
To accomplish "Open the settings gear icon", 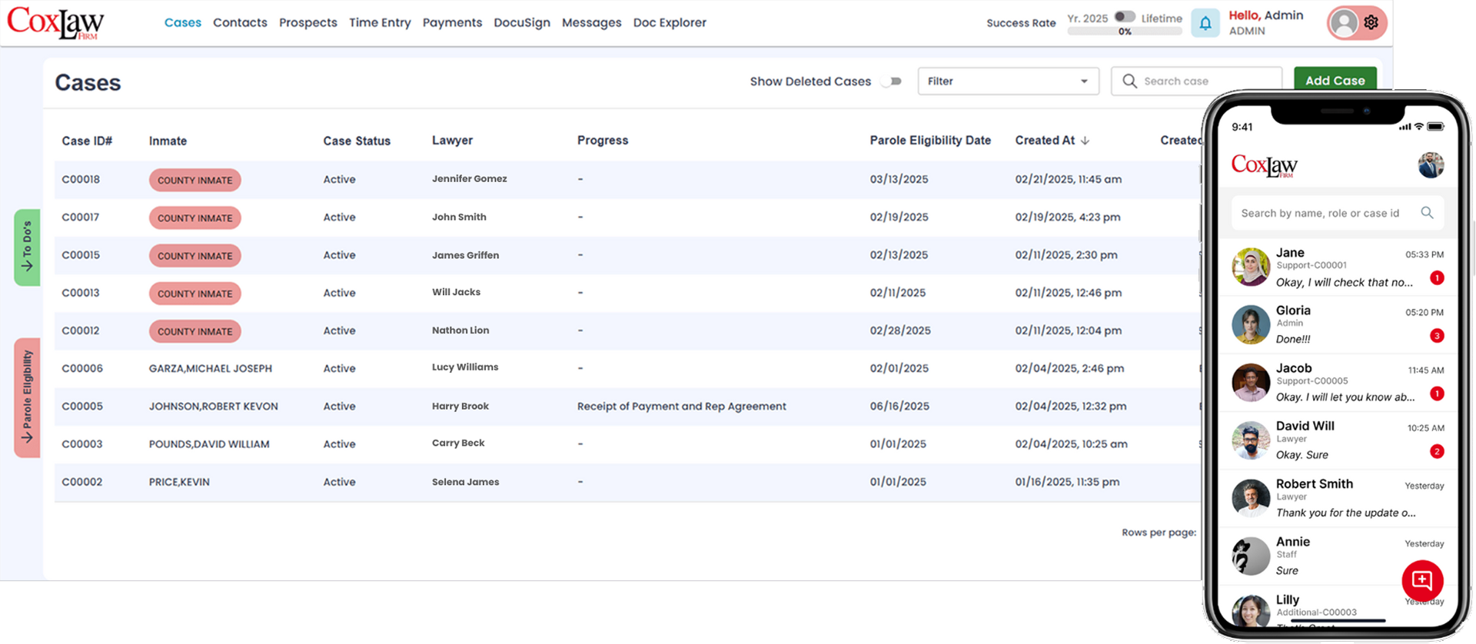I will click(x=1371, y=22).
